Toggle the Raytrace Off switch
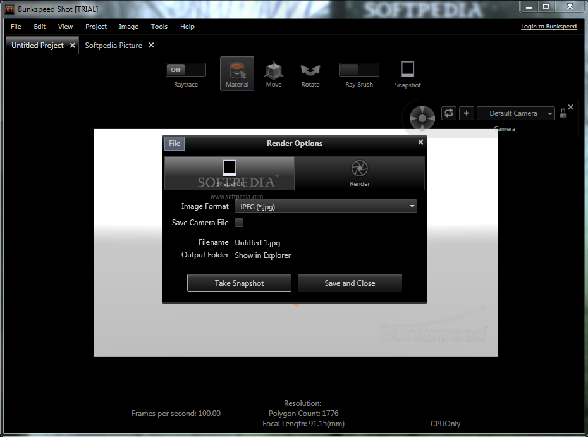Screen dimensions: 588x437 click(186, 70)
